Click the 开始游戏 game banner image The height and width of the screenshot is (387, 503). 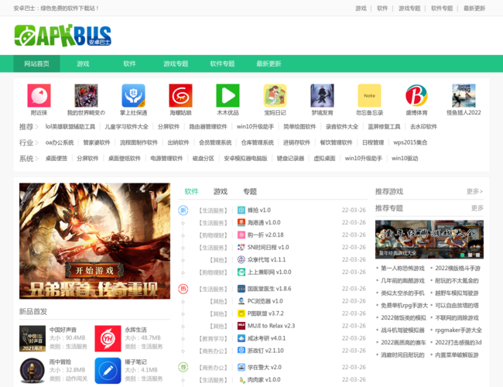click(x=94, y=242)
